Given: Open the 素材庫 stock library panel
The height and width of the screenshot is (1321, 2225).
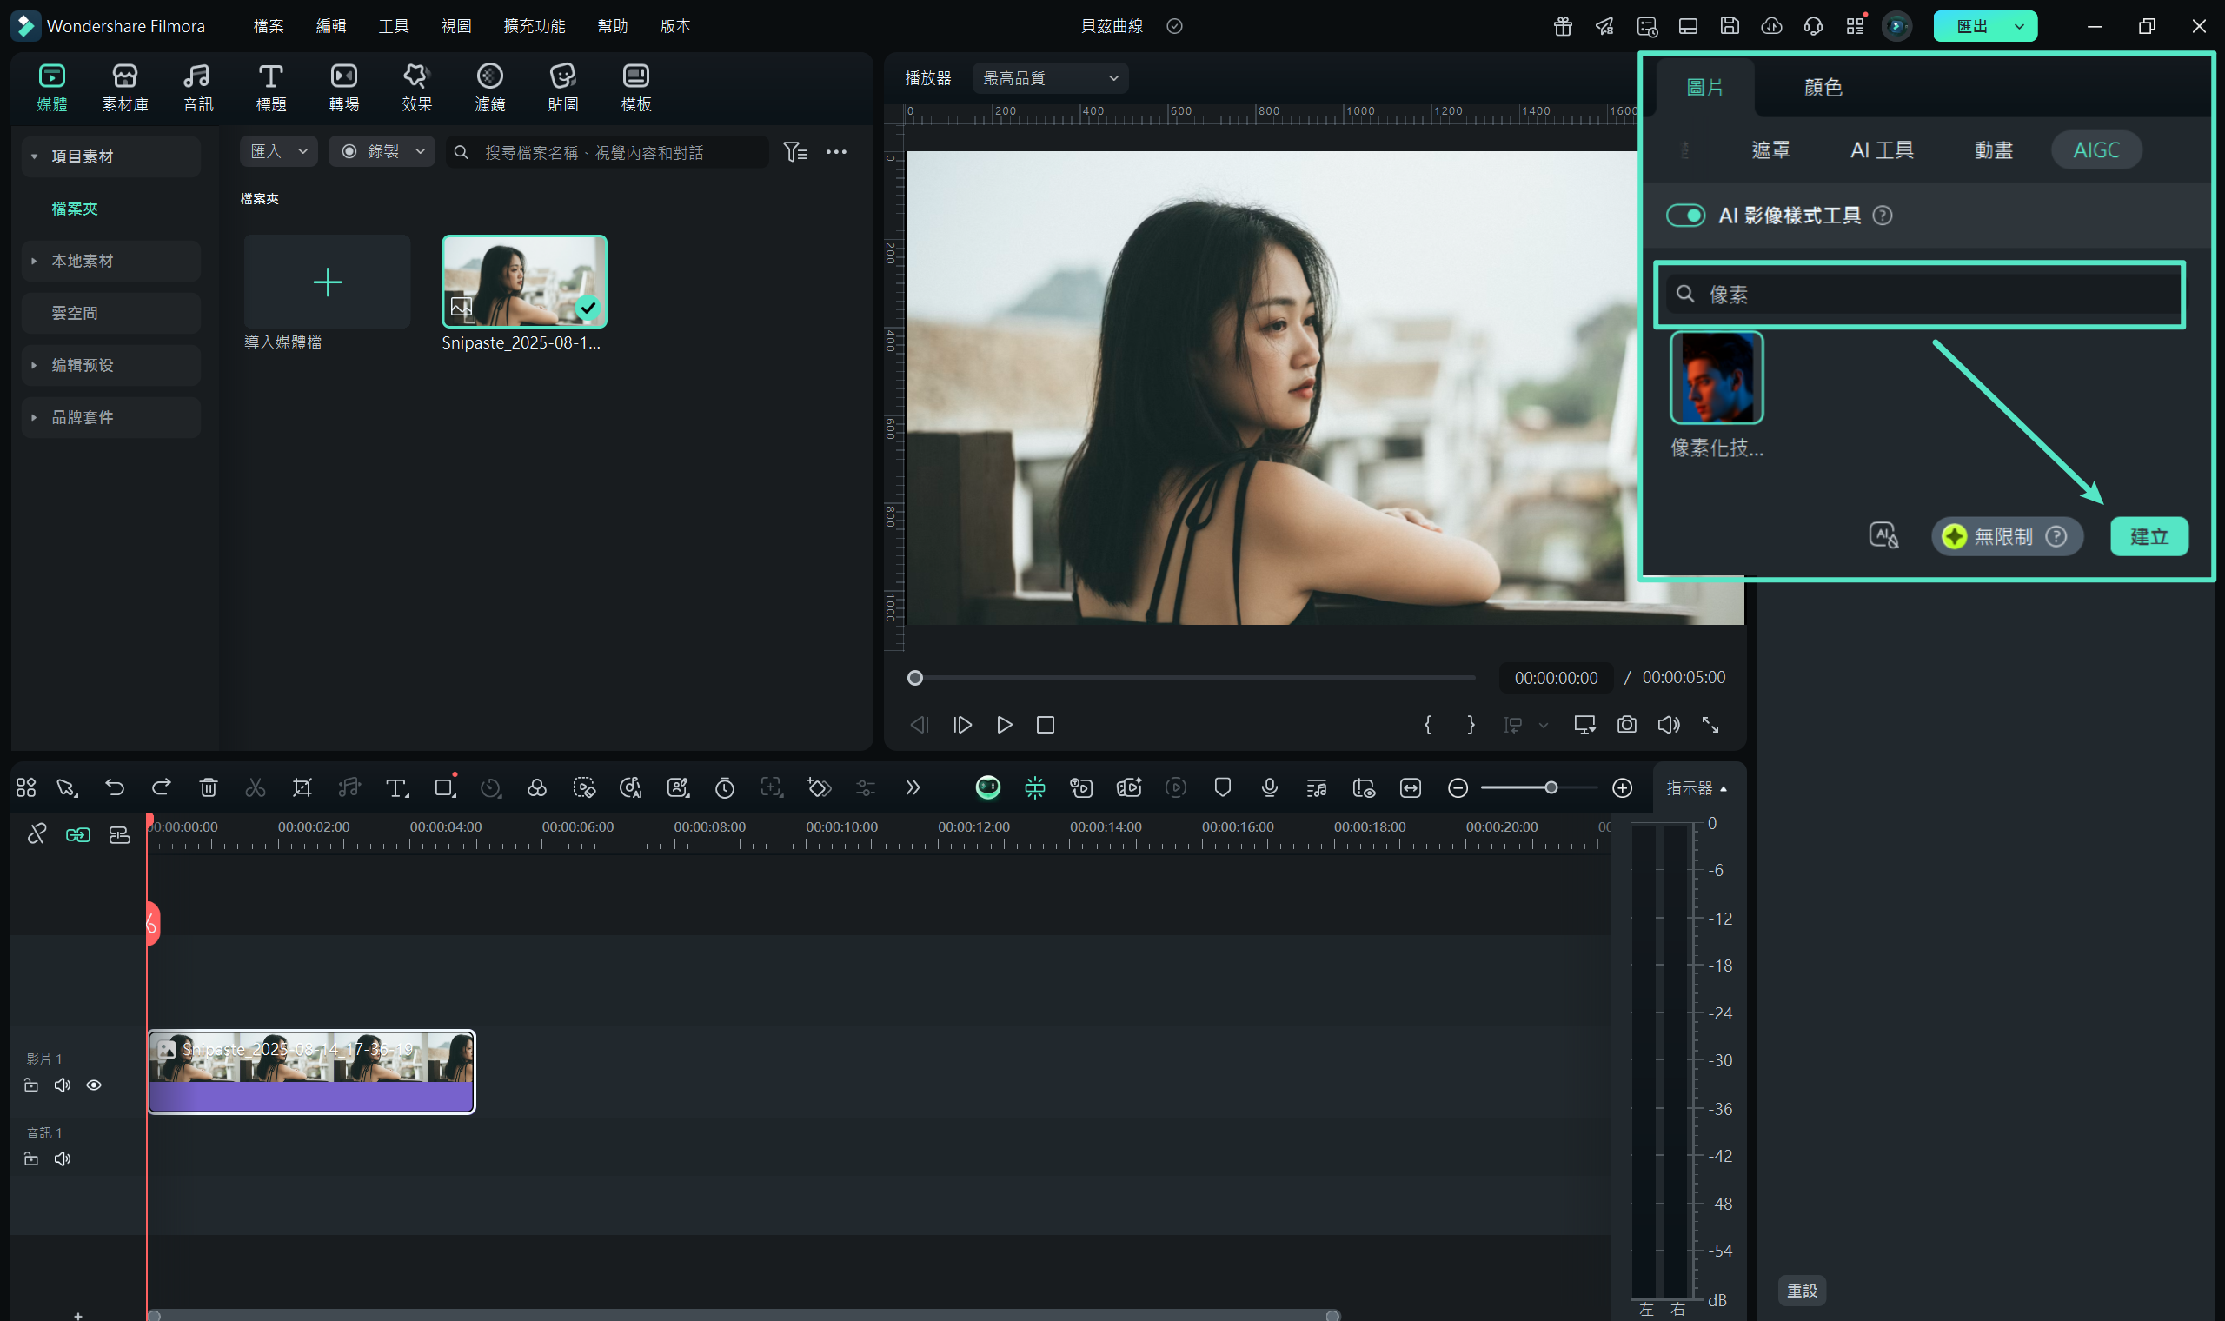Looking at the screenshot, I should tap(124, 87).
